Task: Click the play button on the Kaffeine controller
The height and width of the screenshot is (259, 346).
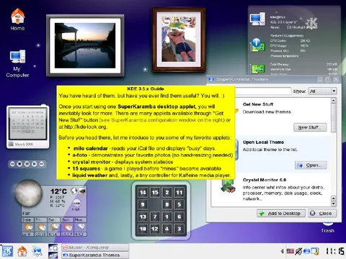Action: tap(35, 164)
